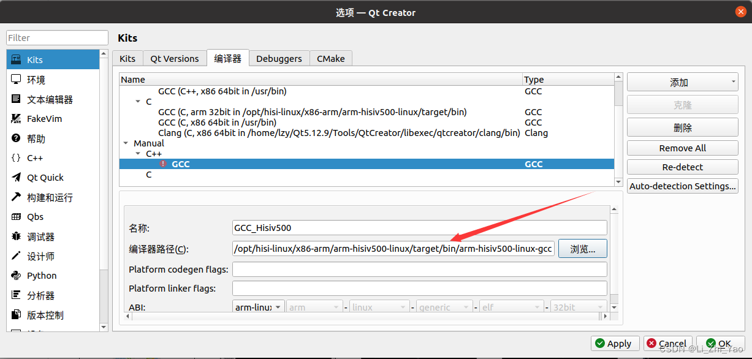Click the 添加 dropdown button

tap(682, 82)
